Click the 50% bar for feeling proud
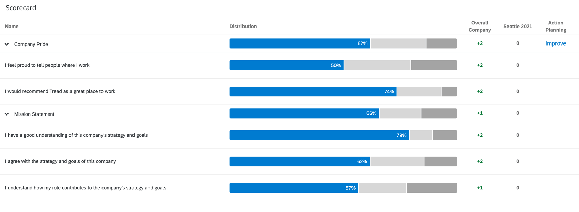The image size is (579, 212). pyautogui.click(x=286, y=65)
